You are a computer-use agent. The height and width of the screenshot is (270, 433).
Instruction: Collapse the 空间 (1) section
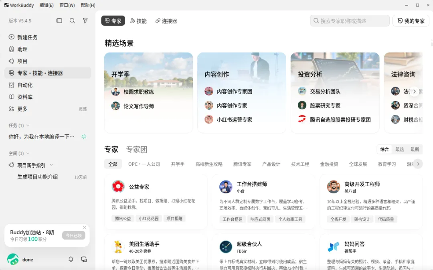coord(28,153)
